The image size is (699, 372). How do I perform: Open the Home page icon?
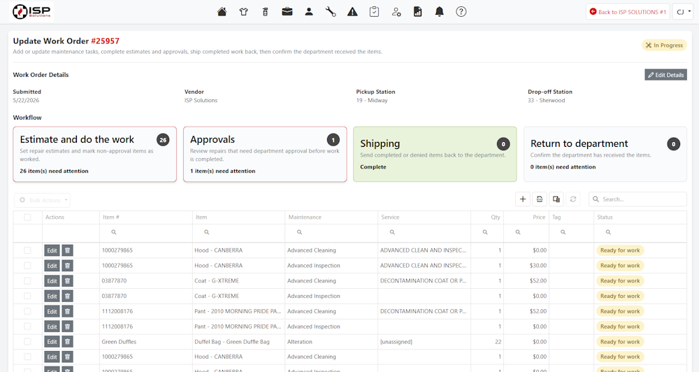(222, 12)
